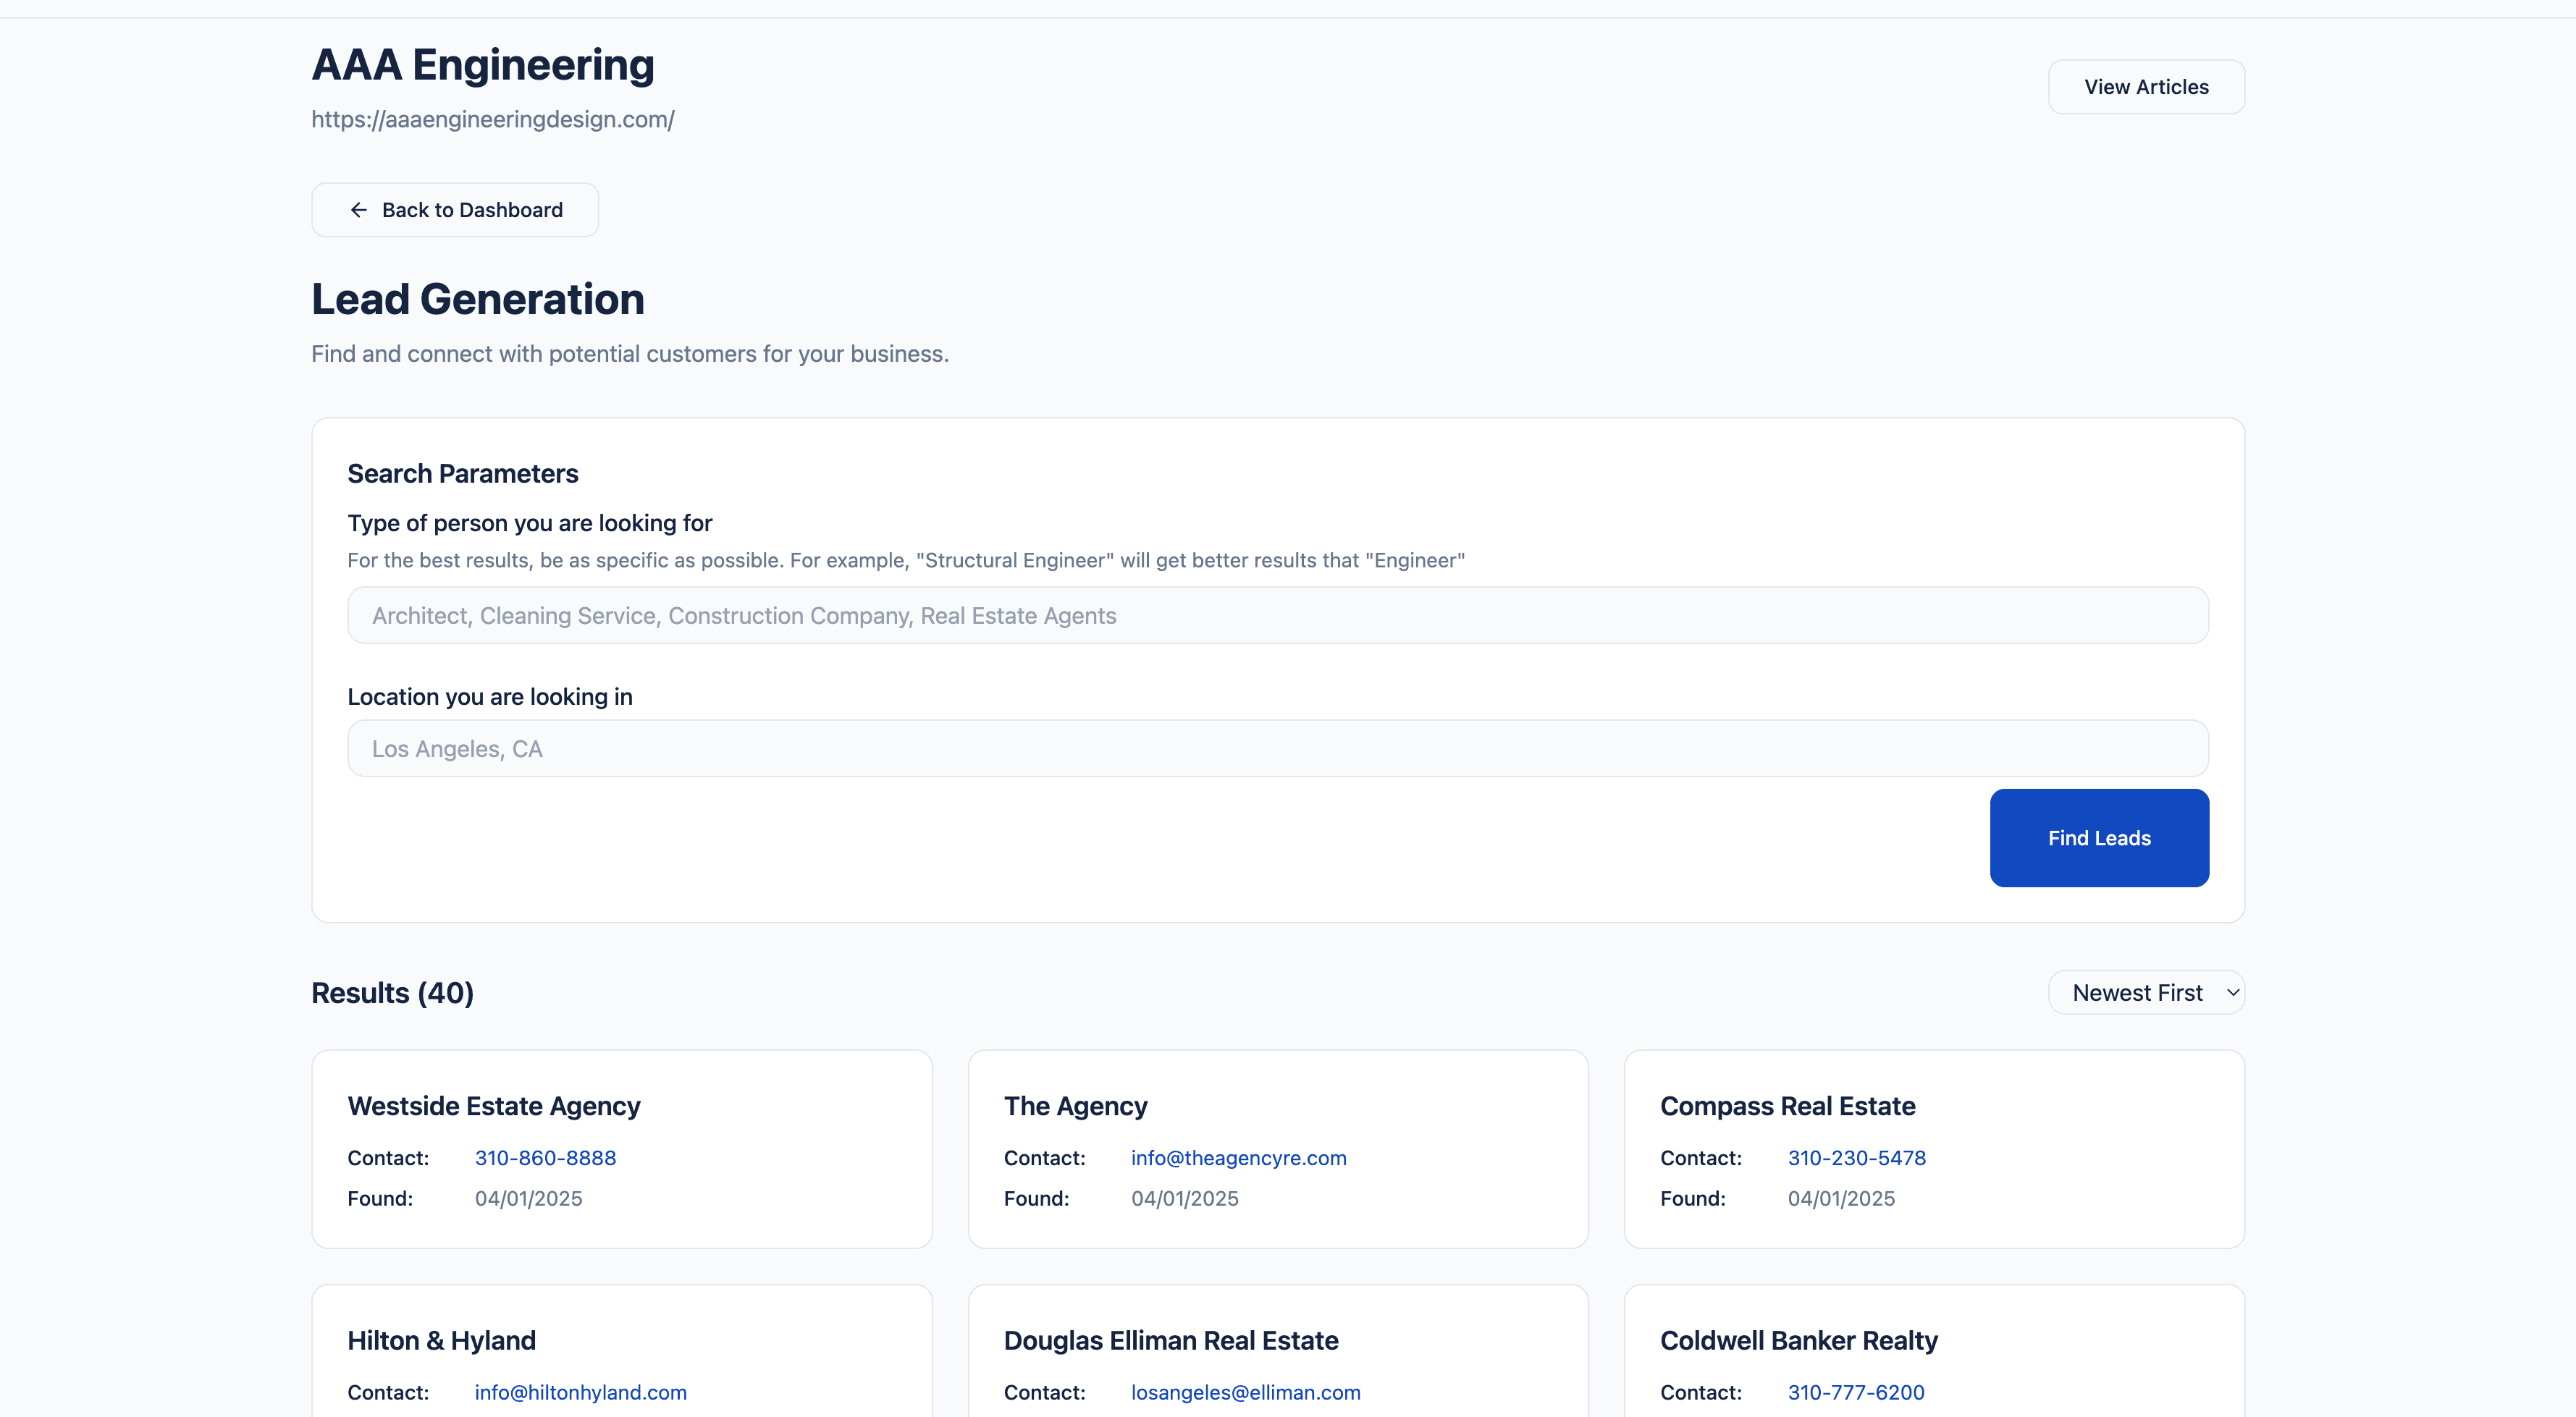2576x1417 pixels.
Task: Click Compass Real Estate card heading
Action: pos(1787,1107)
